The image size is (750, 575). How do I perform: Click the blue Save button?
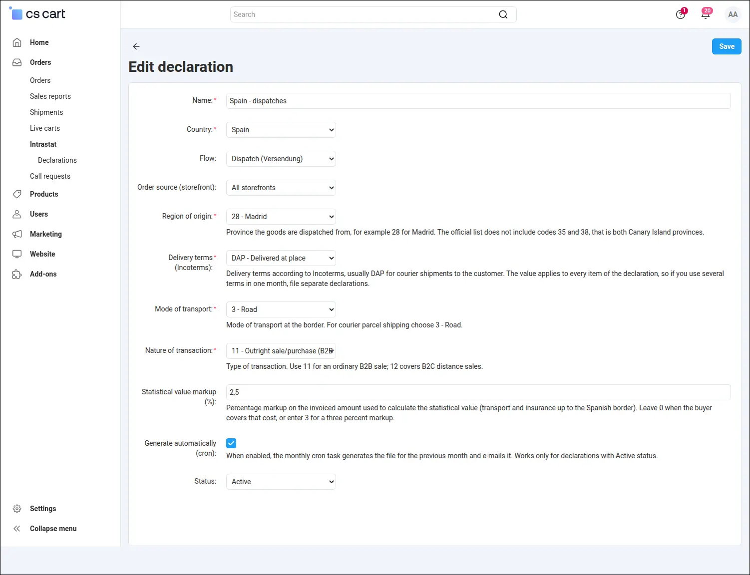(727, 46)
